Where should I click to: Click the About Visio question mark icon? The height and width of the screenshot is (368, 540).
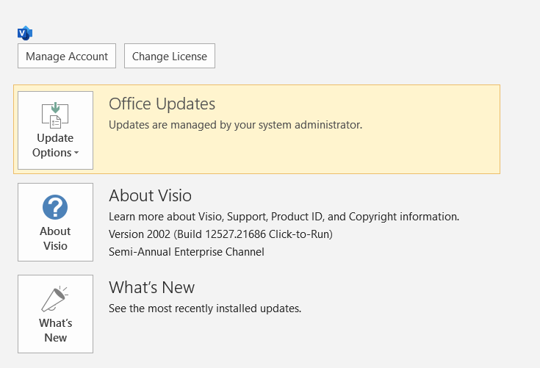click(55, 207)
